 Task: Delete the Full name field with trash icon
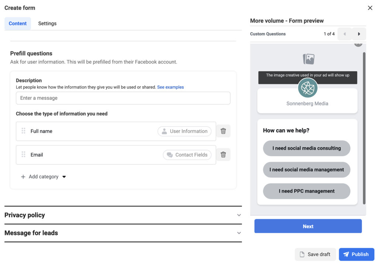coord(223,131)
